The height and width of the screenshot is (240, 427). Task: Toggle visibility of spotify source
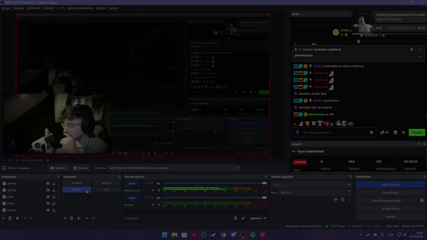[48, 190]
